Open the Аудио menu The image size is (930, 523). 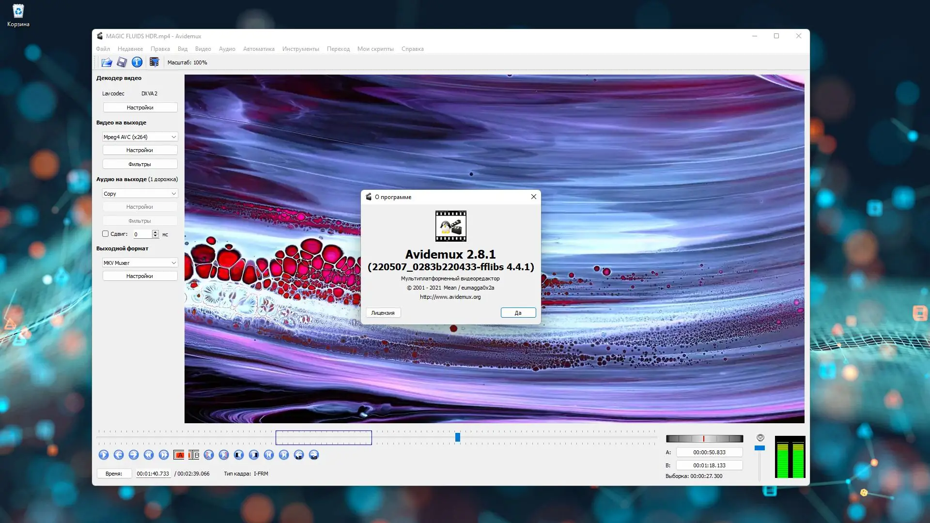click(x=227, y=49)
